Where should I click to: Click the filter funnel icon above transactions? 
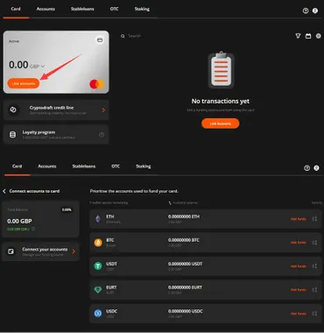[298, 36]
